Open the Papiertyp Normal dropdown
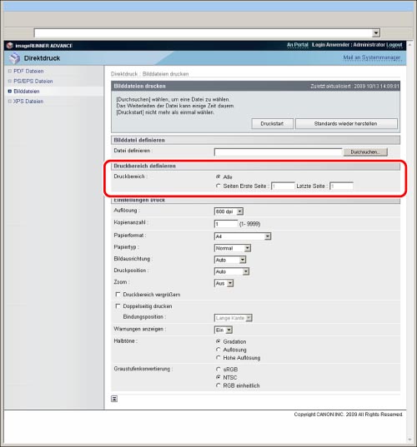The width and height of the screenshot is (417, 447). (233, 248)
